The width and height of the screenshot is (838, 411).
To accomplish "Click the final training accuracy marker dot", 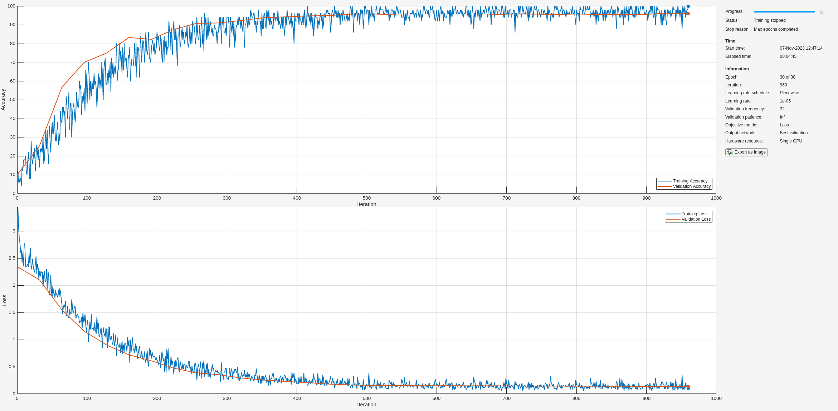I will (x=688, y=6).
